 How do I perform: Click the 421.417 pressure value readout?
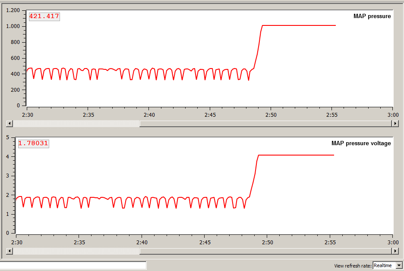[44, 16]
